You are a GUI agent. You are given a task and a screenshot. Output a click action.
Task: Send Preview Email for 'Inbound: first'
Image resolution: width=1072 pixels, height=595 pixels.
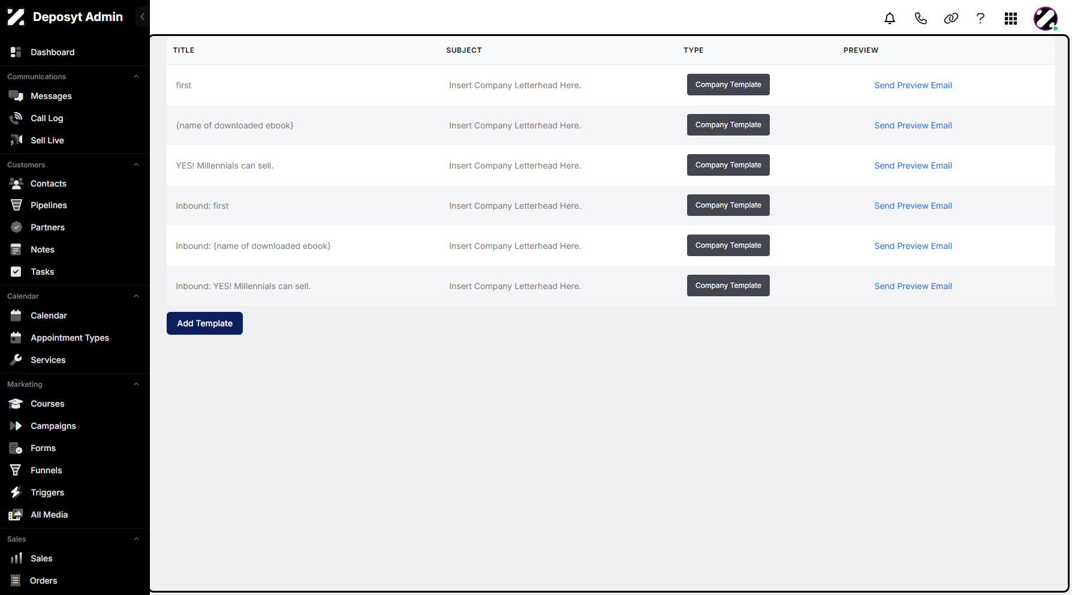(913, 206)
